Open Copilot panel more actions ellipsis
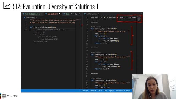 pyautogui.click(x=141, y=14)
